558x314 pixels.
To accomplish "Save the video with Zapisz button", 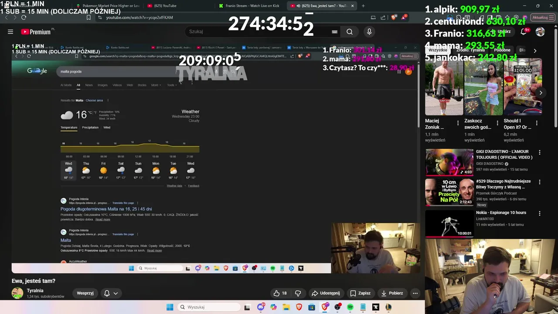I will pos(360,293).
